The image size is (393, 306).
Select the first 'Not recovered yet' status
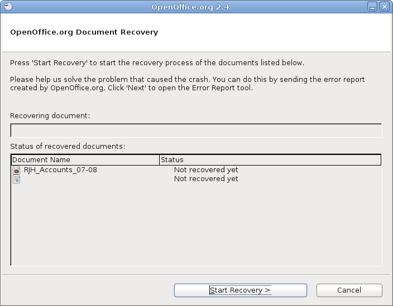[206, 170]
